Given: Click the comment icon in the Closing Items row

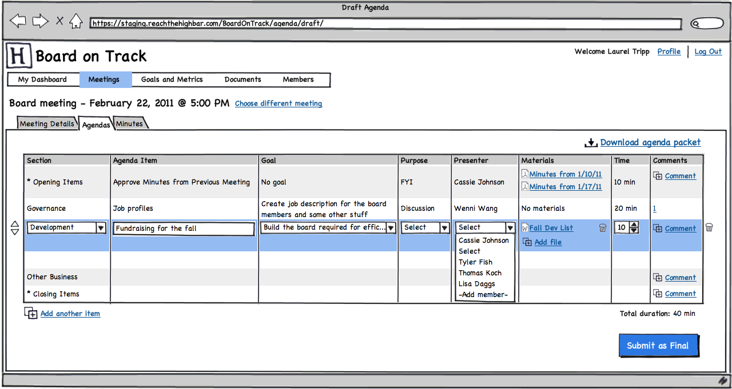Looking at the screenshot, I should pos(658,294).
